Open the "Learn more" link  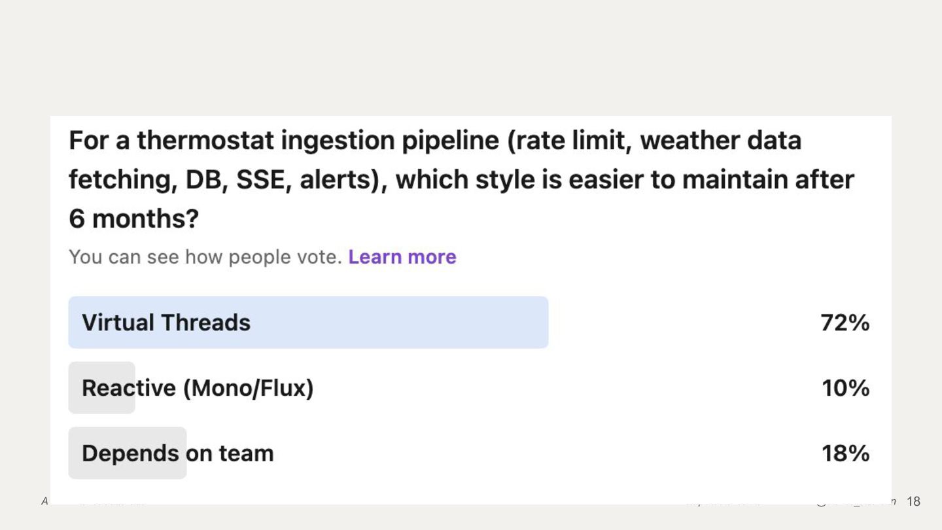pyautogui.click(x=402, y=256)
